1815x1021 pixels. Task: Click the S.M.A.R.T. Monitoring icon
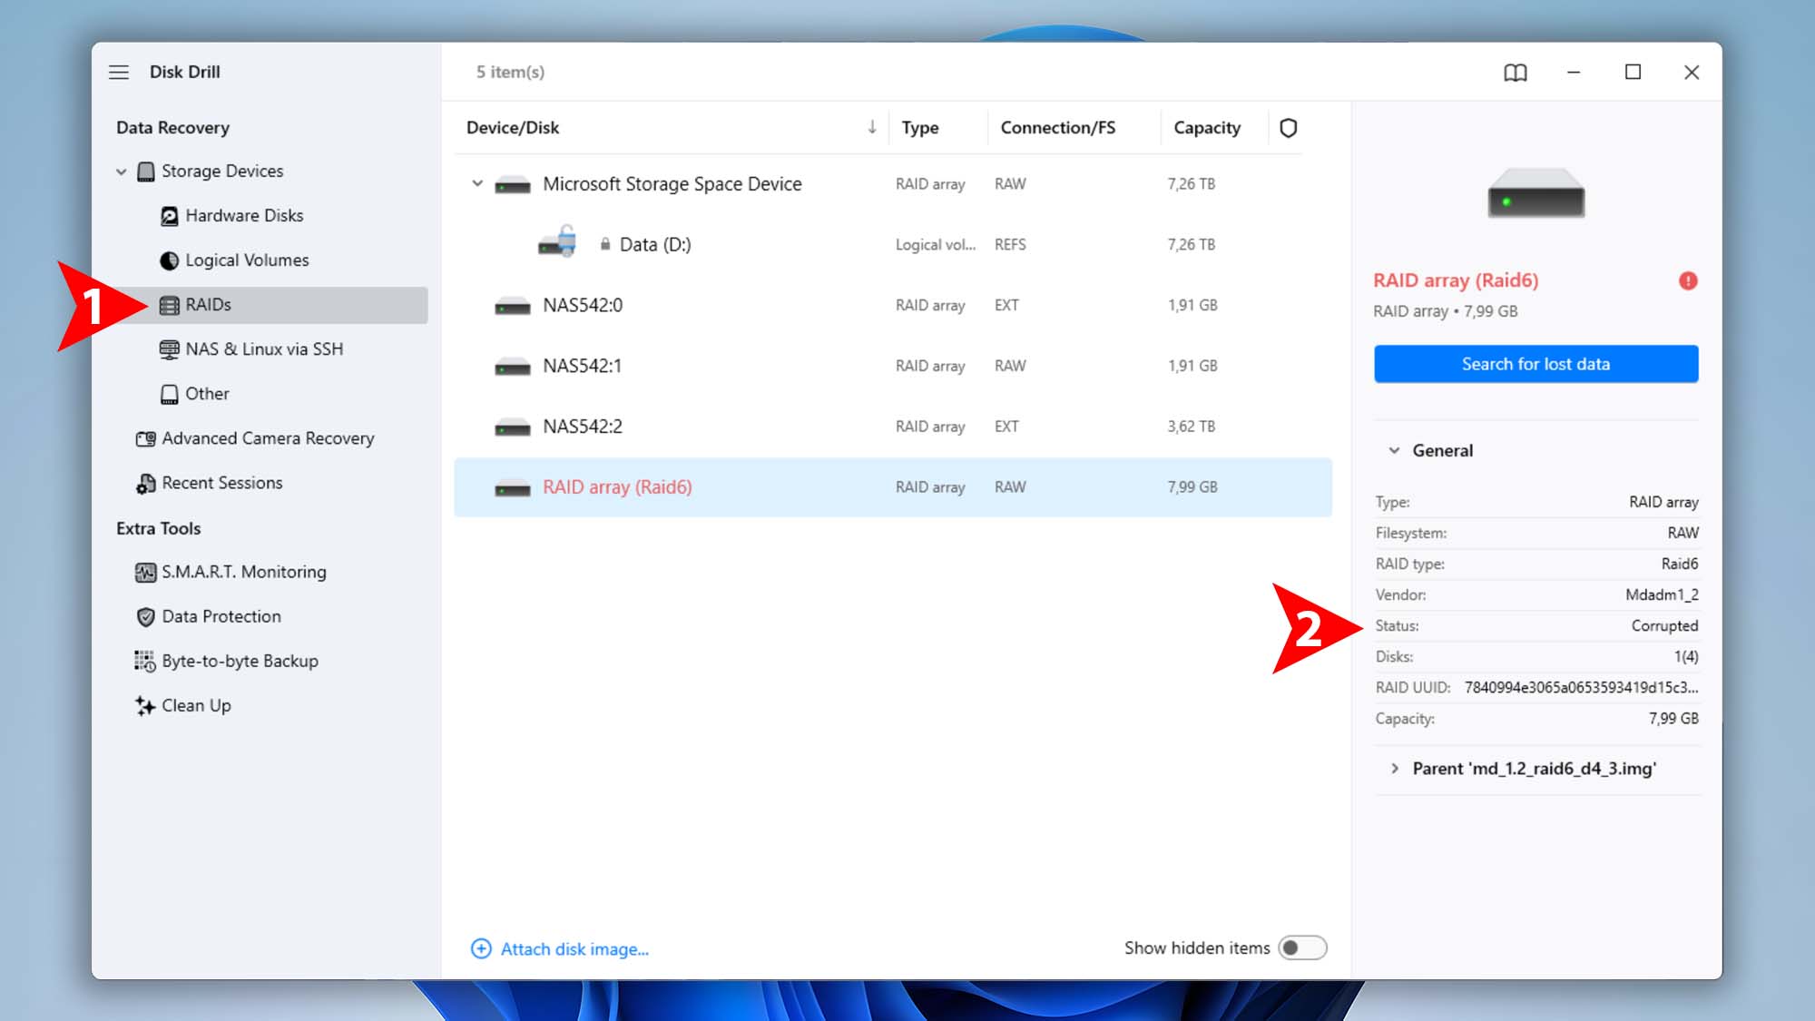click(145, 573)
